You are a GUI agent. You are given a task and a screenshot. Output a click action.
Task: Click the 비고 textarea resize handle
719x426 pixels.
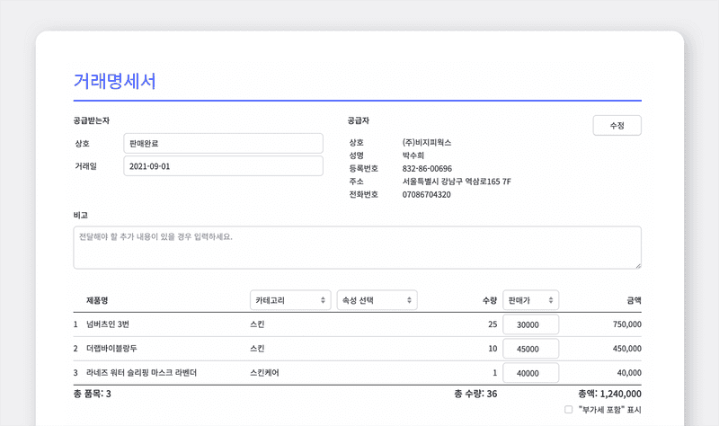pos(637,265)
